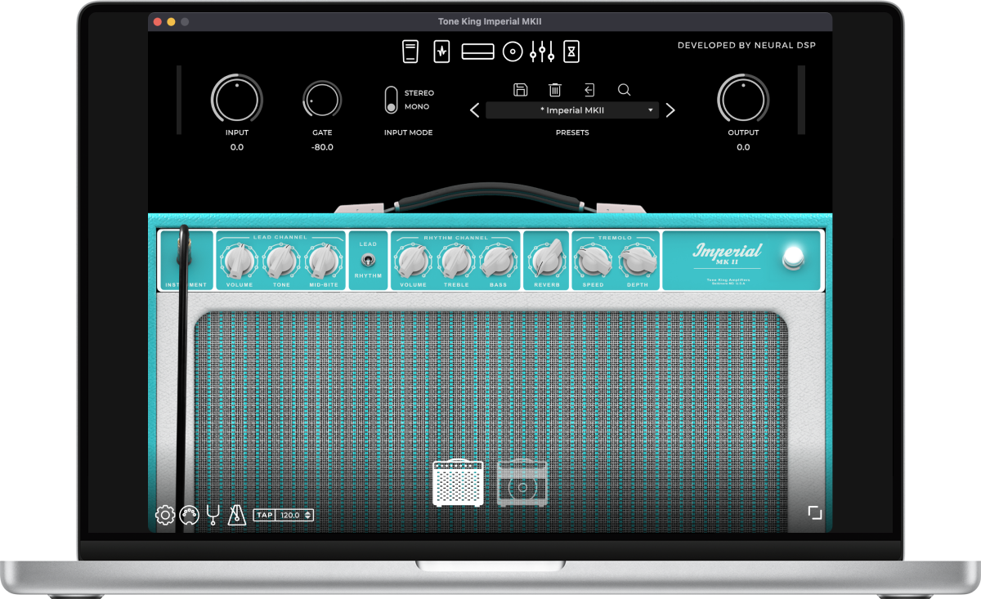981x599 pixels.
Task: Click the GATE threshold knob
Action: 322,100
